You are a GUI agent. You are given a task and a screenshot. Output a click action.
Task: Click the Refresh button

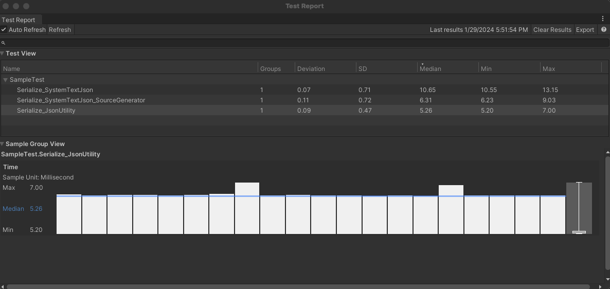coord(60,29)
